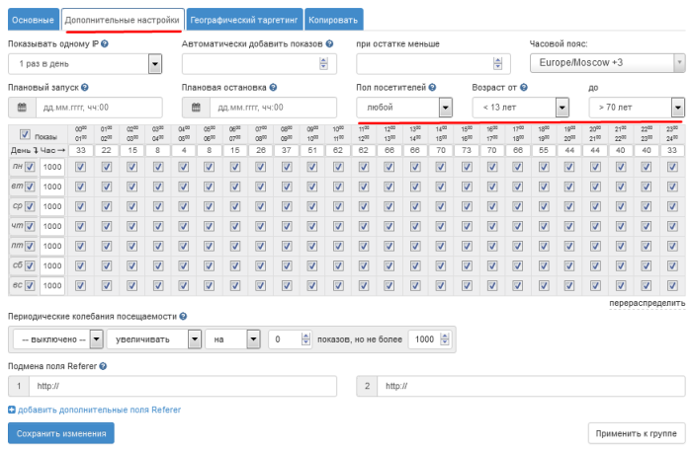Toggle the "пн" day row checkbox
The height and width of the screenshot is (450, 692).
pos(30,168)
